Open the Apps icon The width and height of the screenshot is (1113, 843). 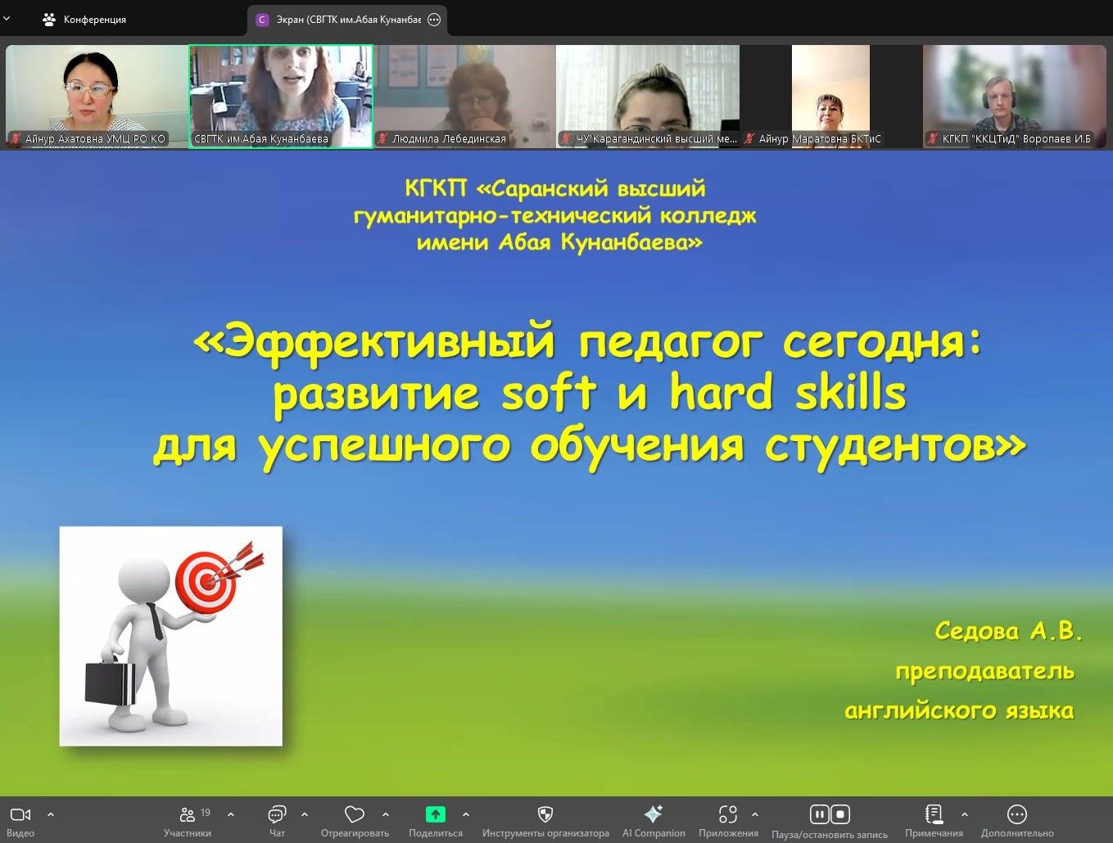[727, 814]
